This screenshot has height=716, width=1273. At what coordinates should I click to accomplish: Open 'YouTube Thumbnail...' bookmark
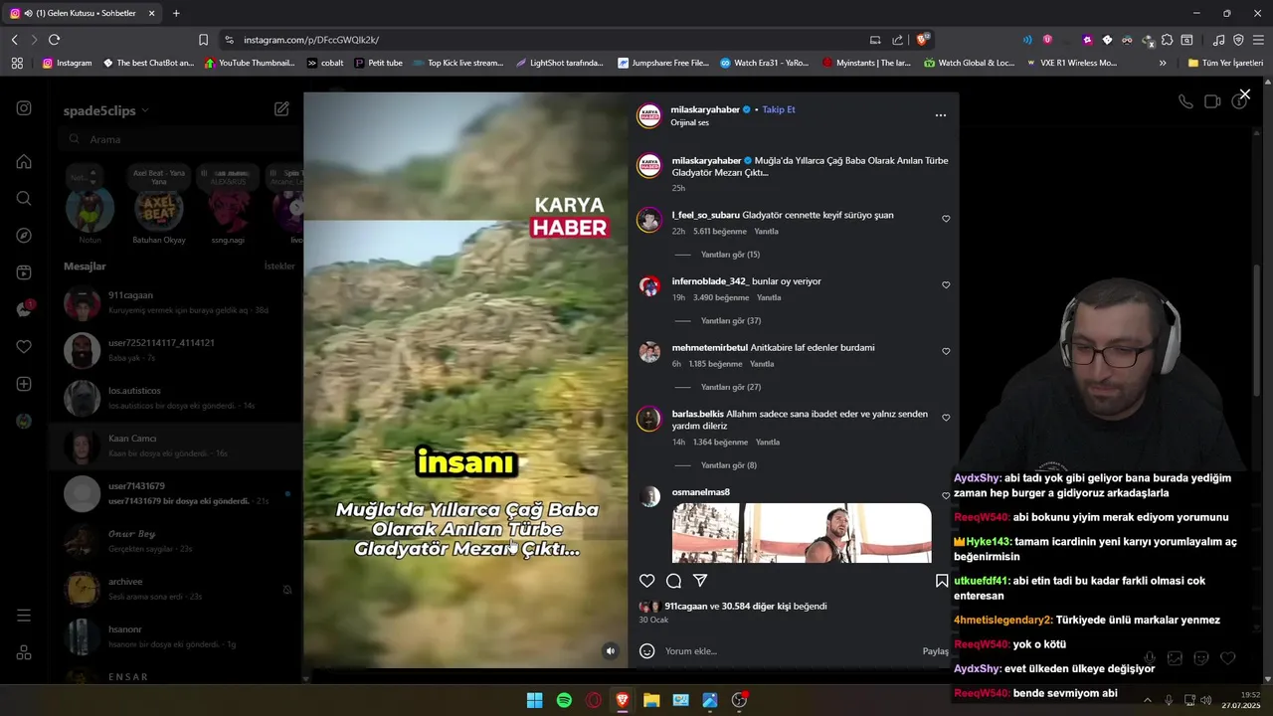click(250, 63)
